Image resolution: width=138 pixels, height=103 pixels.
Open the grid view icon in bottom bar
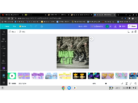pos(126,84)
